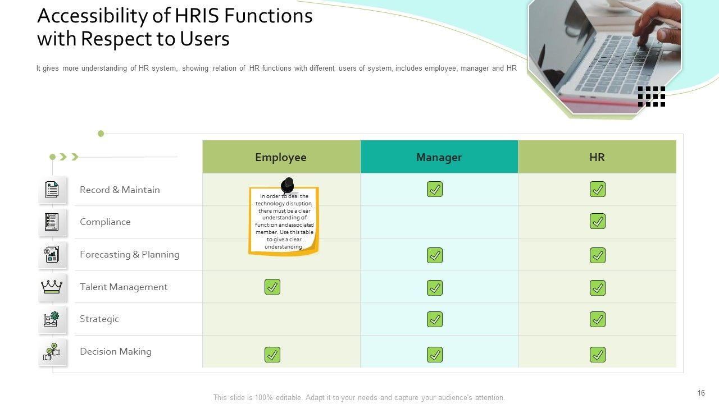Toggle Manager checkbox for Strategic
Screen dimensions: 719x404
click(435, 319)
